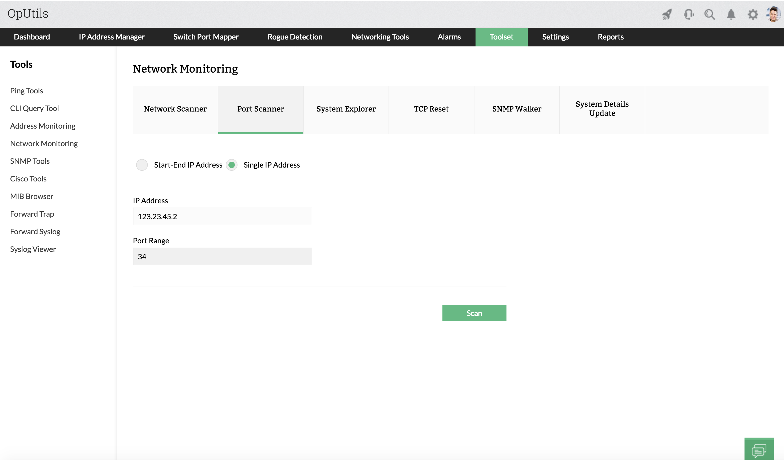
Task: Click the rocket quick-launch icon
Action: click(x=667, y=14)
